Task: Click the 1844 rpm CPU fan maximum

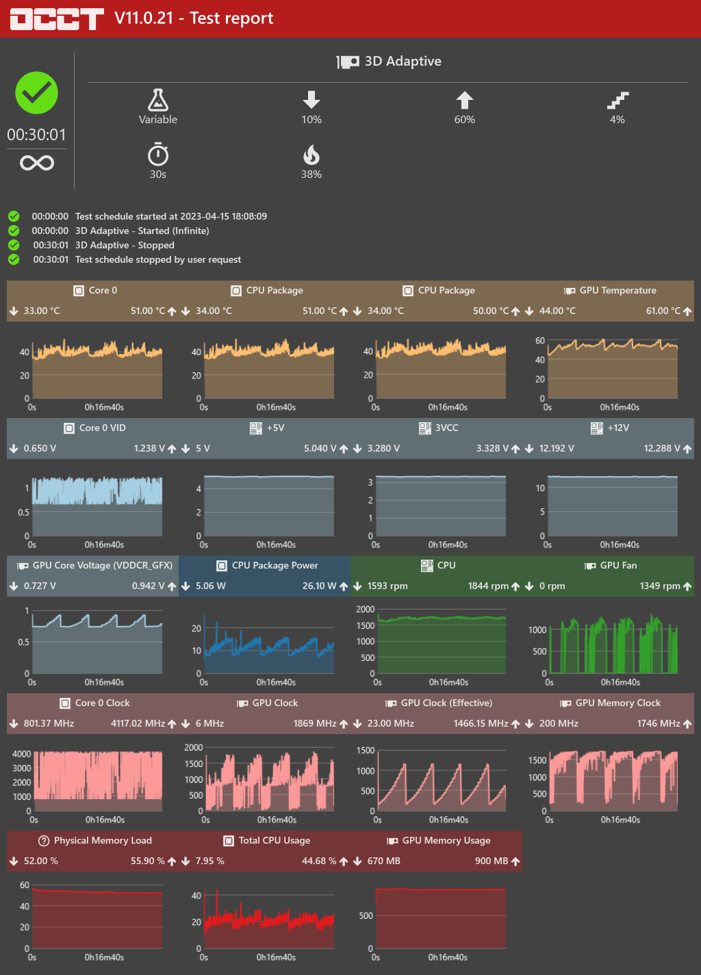Action: (488, 586)
